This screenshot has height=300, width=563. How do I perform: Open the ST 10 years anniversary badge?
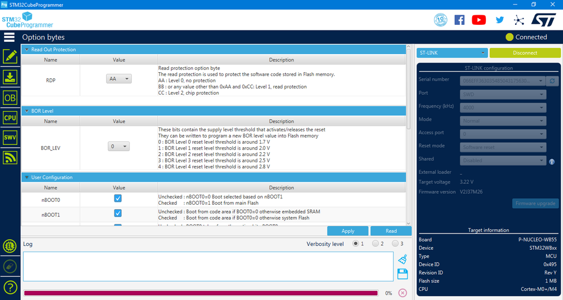click(x=441, y=20)
